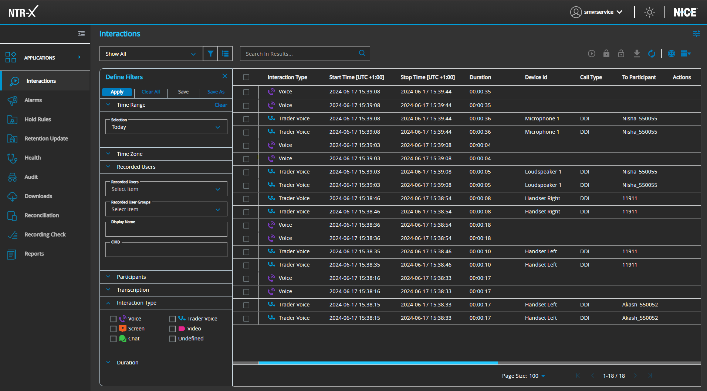Click the open lock toolbar icon

pyautogui.click(x=621, y=54)
